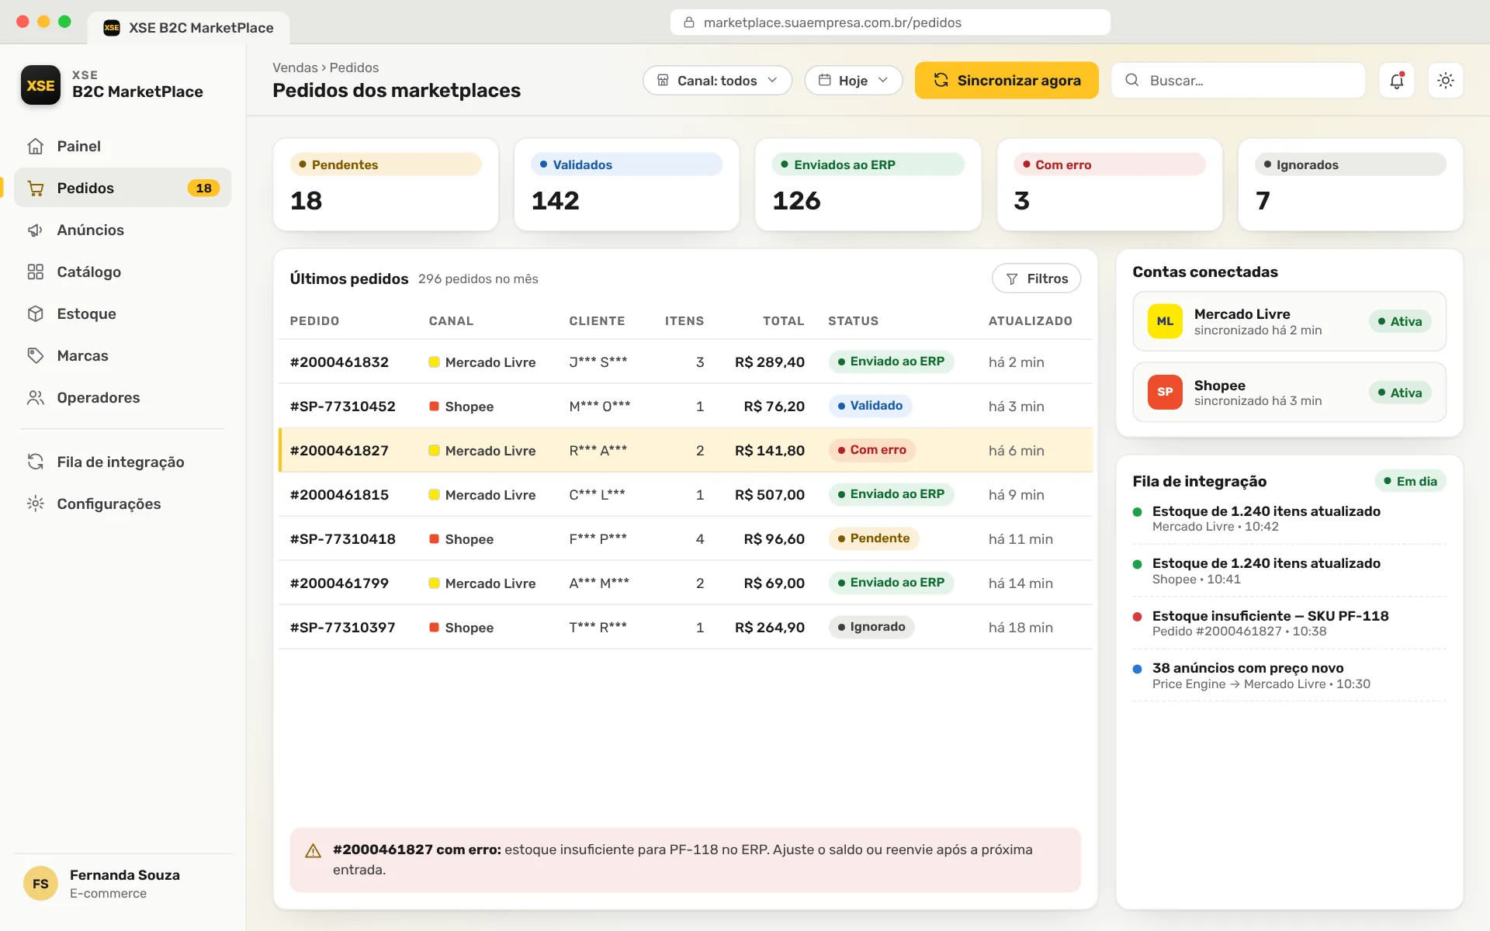Open the Hoje date dropdown
Image resolution: width=1490 pixels, height=931 pixels.
(x=853, y=80)
